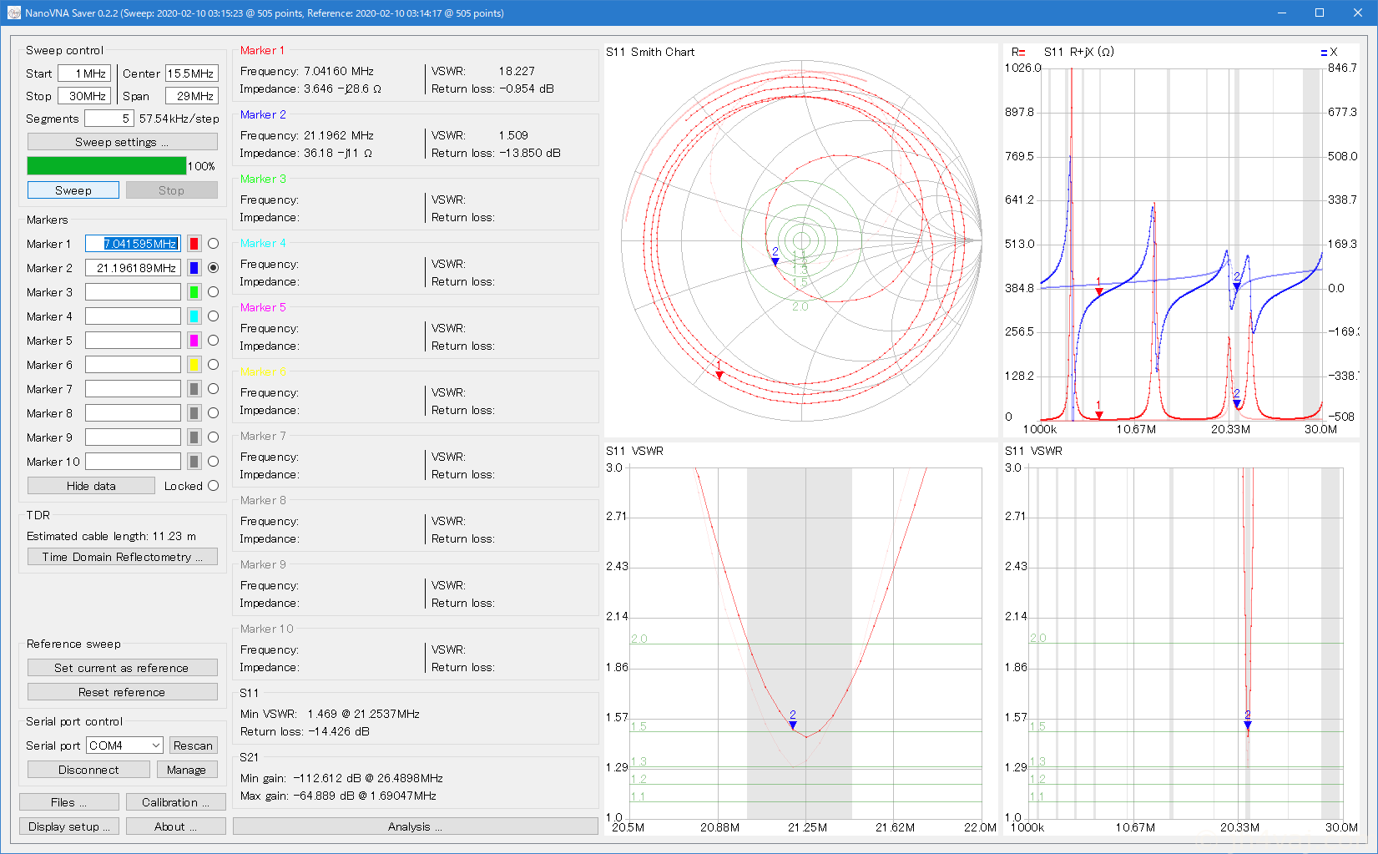Image resolution: width=1378 pixels, height=854 pixels.
Task: Maximize the NanoVNA Saver window
Action: point(1320,13)
